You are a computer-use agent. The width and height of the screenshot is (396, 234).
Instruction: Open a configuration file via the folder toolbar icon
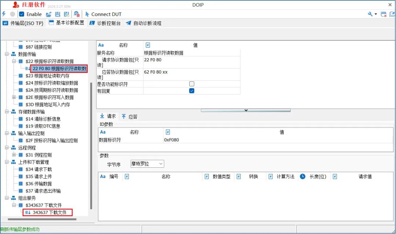(49, 14)
